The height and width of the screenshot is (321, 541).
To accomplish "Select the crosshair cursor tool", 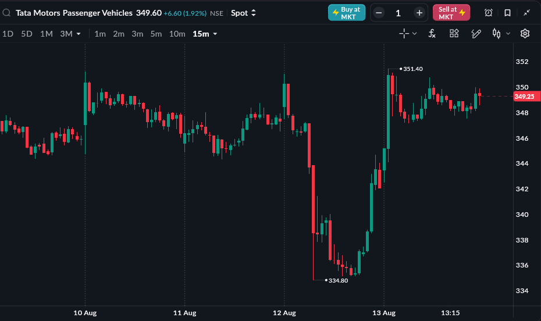I will tap(404, 34).
